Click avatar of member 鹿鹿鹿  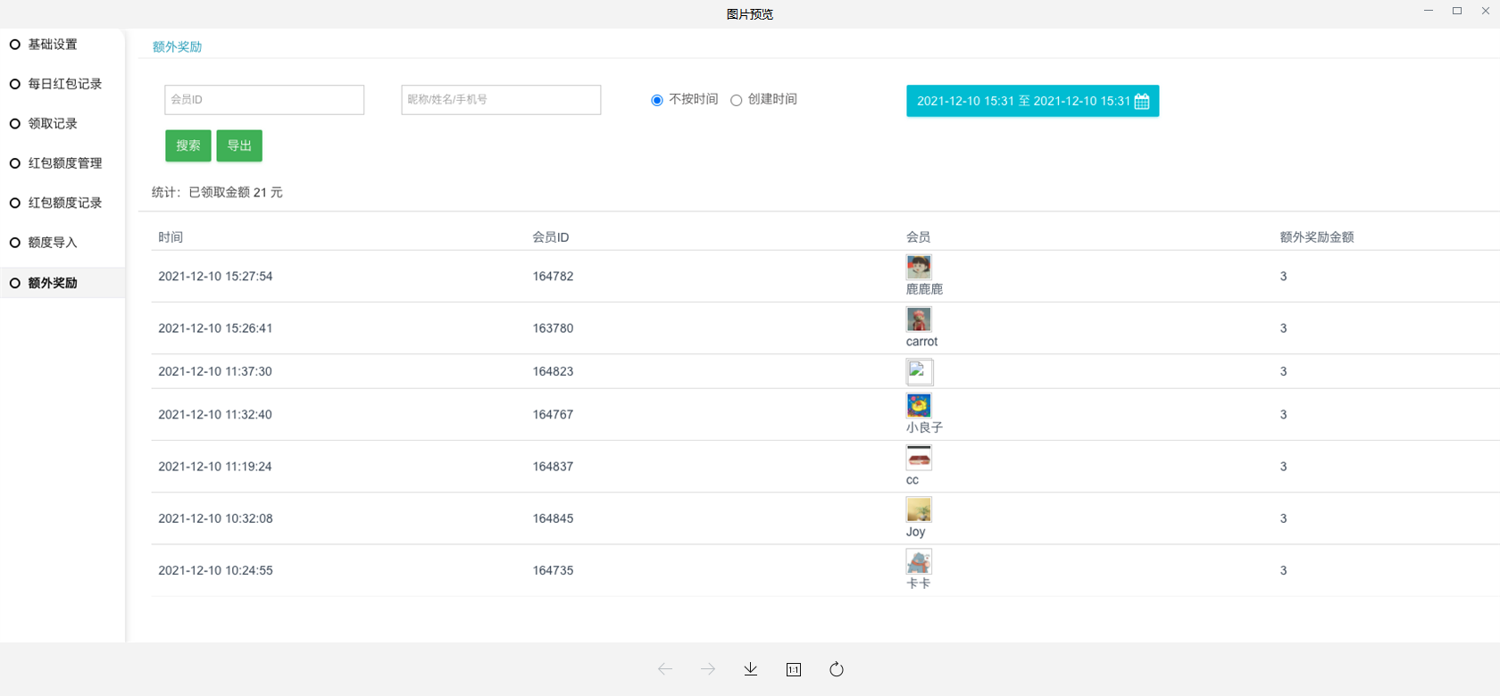(919, 267)
